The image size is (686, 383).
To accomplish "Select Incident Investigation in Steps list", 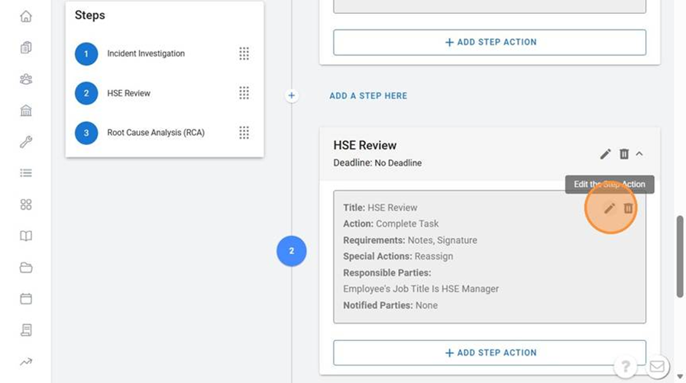I will 145,53.
